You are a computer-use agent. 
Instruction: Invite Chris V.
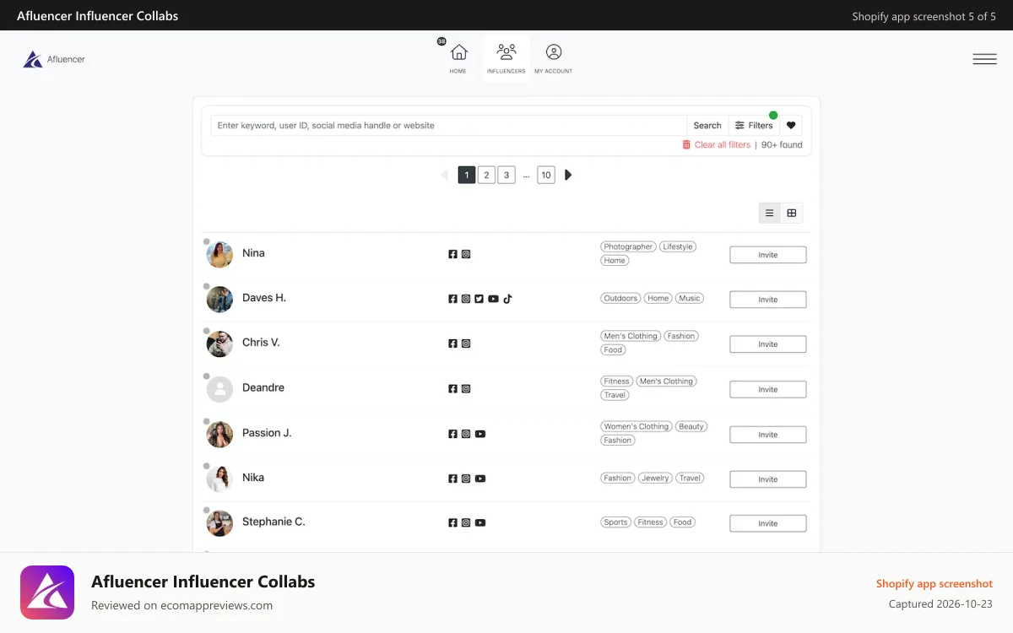click(x=768, y=344)
